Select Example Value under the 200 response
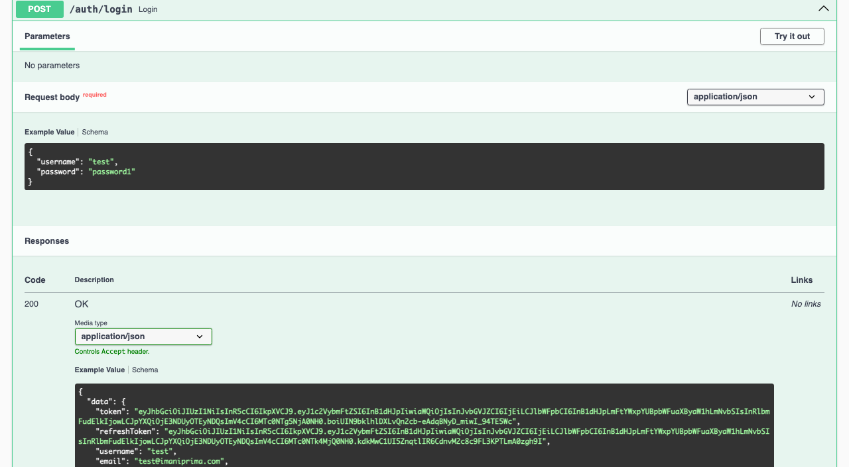 click(x=99, y=370)
